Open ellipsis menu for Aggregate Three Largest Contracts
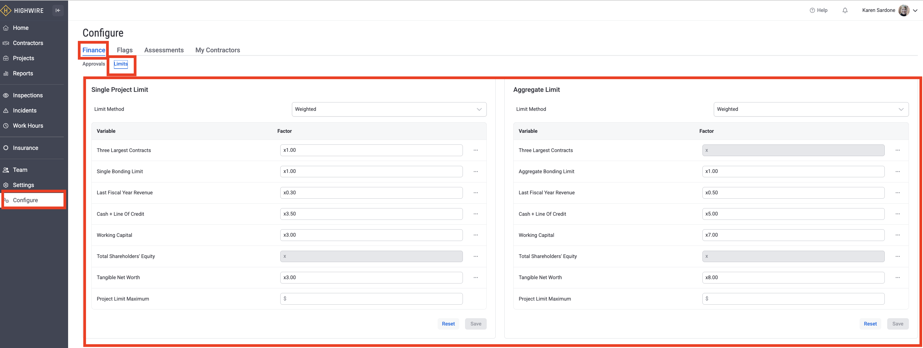Screen dimensions: 923x348 [897, 150]
